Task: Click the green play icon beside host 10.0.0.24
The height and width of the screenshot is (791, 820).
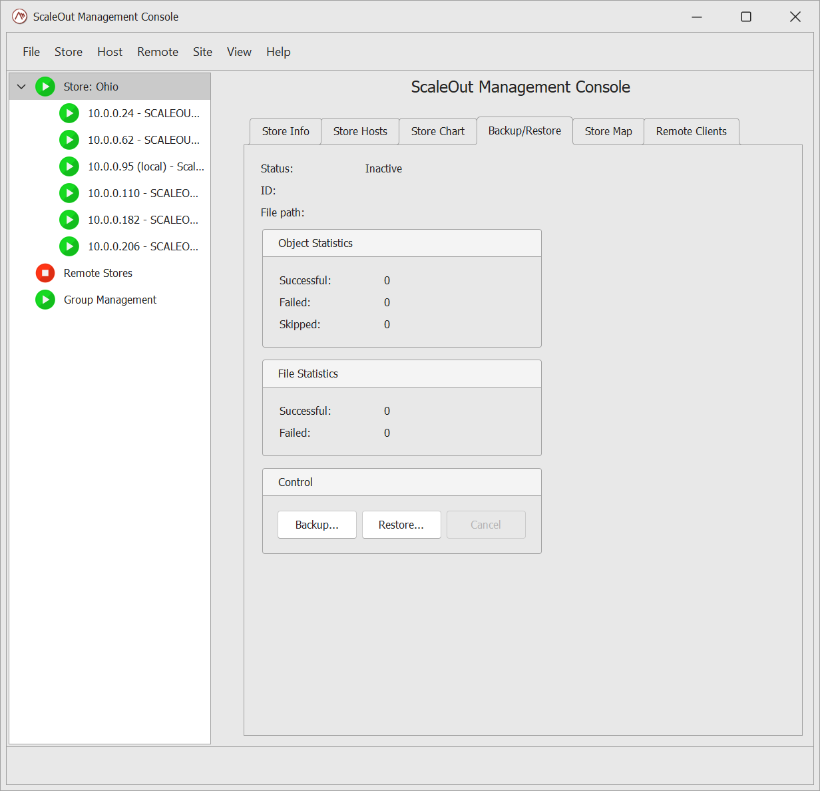Action: (x=69, y=113)
